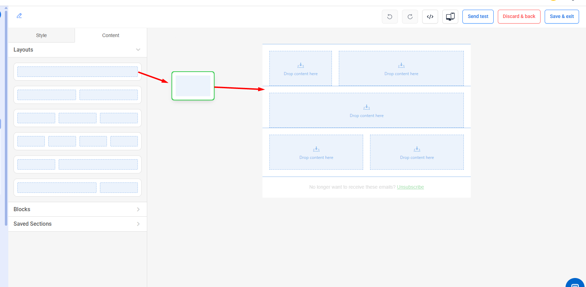Select the Content tab

[111, 35]
